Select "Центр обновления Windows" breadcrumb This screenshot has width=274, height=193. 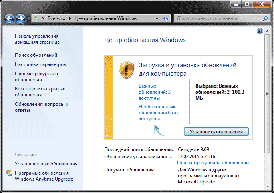[x=105, y=18]
